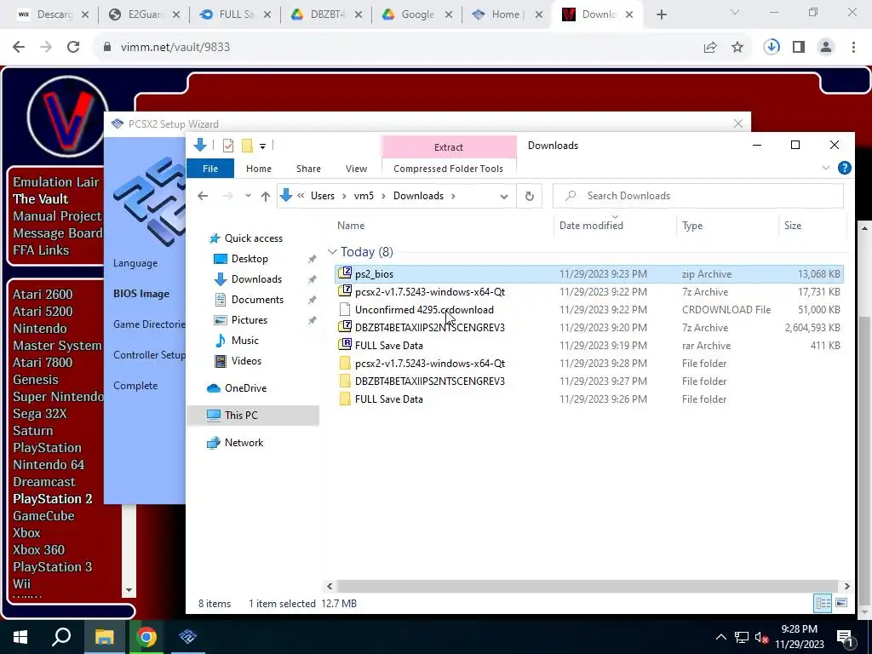Viewport: 872px width, 654px height.
Task: Switch to Details view layout icon
Action: click(x=823, y=603)
